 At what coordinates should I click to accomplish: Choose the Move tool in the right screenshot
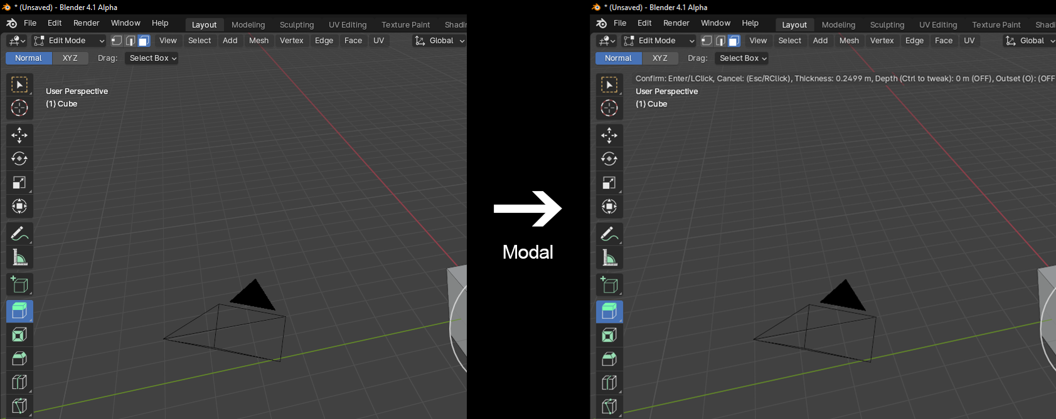[609, 135]
